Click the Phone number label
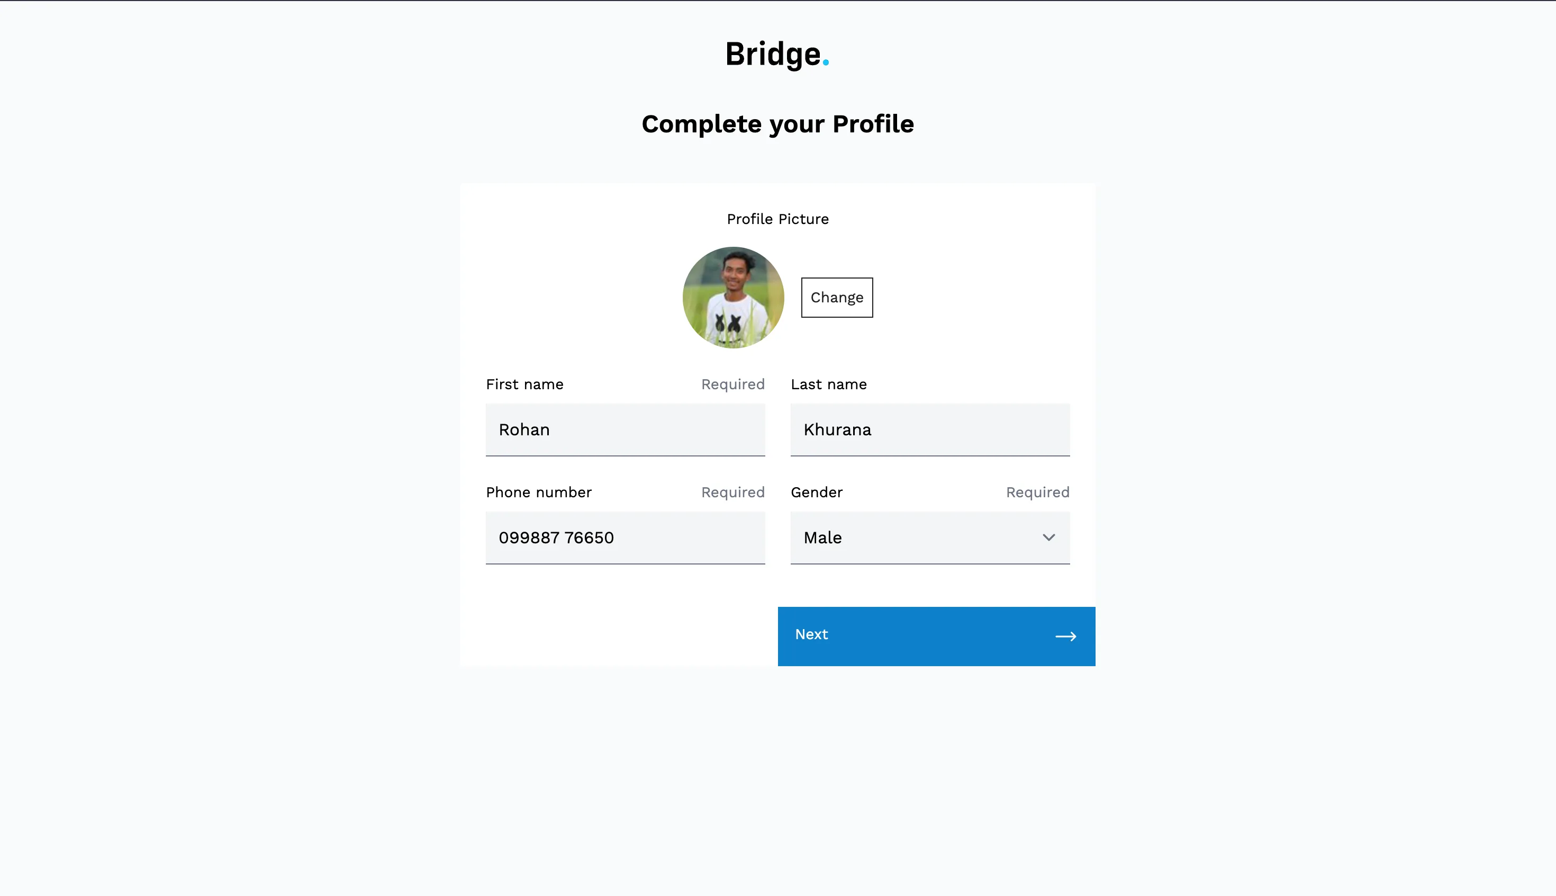 click(539, 492)
